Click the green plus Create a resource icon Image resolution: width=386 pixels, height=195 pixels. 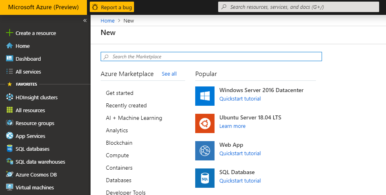tap(10, 33)
